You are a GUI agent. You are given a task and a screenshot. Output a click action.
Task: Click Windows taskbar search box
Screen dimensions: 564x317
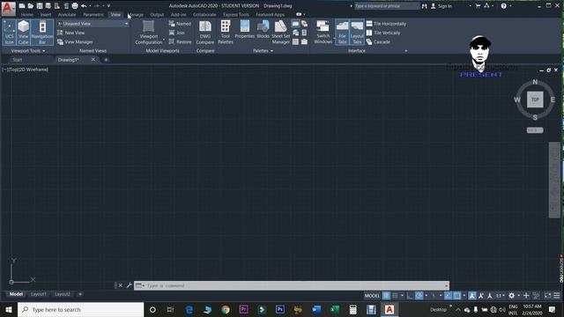click(81, 310)
